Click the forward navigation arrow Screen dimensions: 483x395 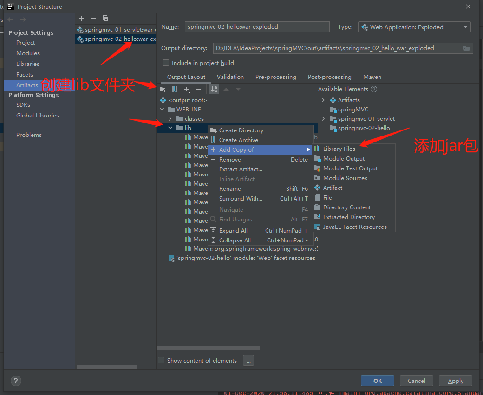23,19
